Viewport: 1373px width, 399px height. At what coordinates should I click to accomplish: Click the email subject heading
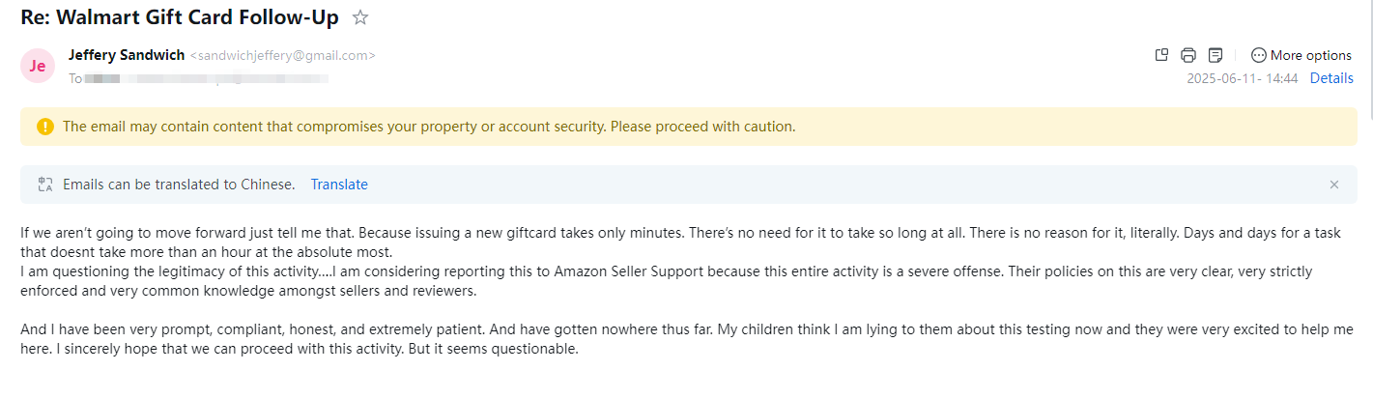click(x=180, y=17)
